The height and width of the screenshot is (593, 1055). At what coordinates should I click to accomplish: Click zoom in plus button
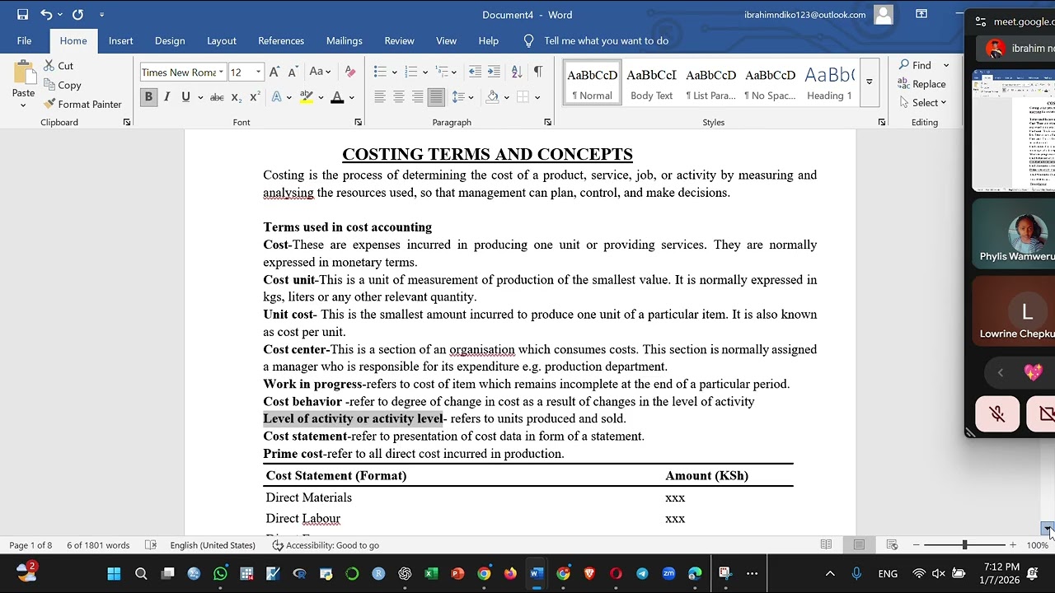(x=1013, y=545)
